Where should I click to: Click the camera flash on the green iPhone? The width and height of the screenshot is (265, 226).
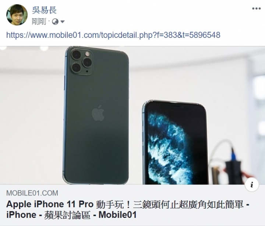click(87, 54)
